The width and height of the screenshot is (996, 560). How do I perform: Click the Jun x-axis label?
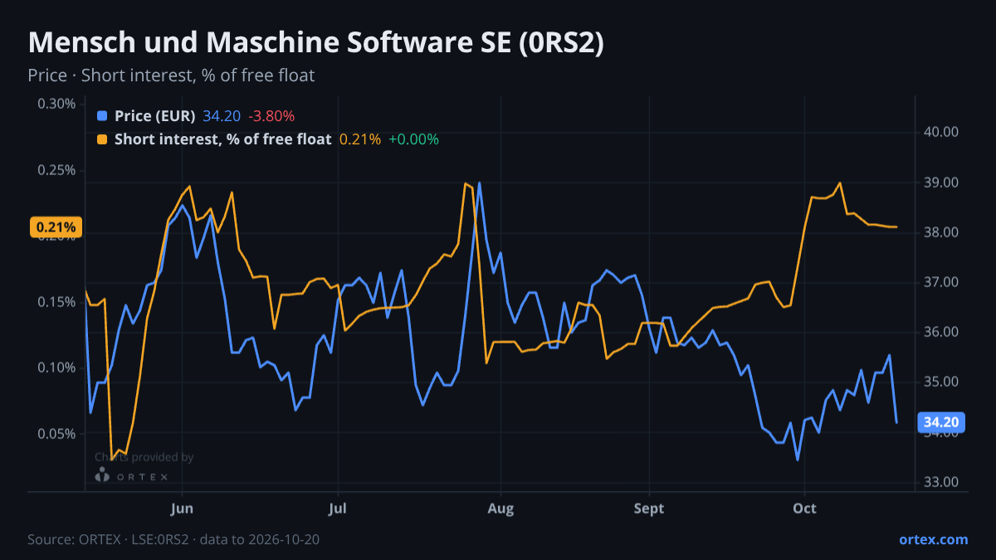(x=182, y=509)
